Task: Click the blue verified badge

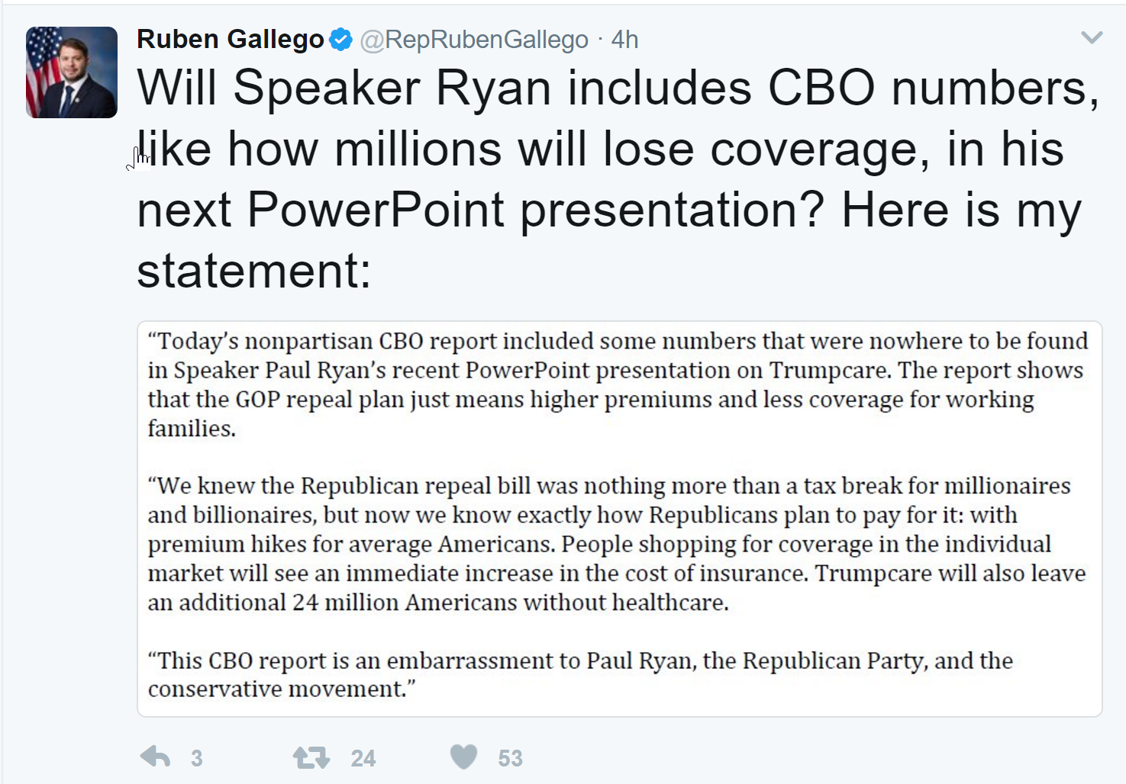Action: tap(340, 40)
